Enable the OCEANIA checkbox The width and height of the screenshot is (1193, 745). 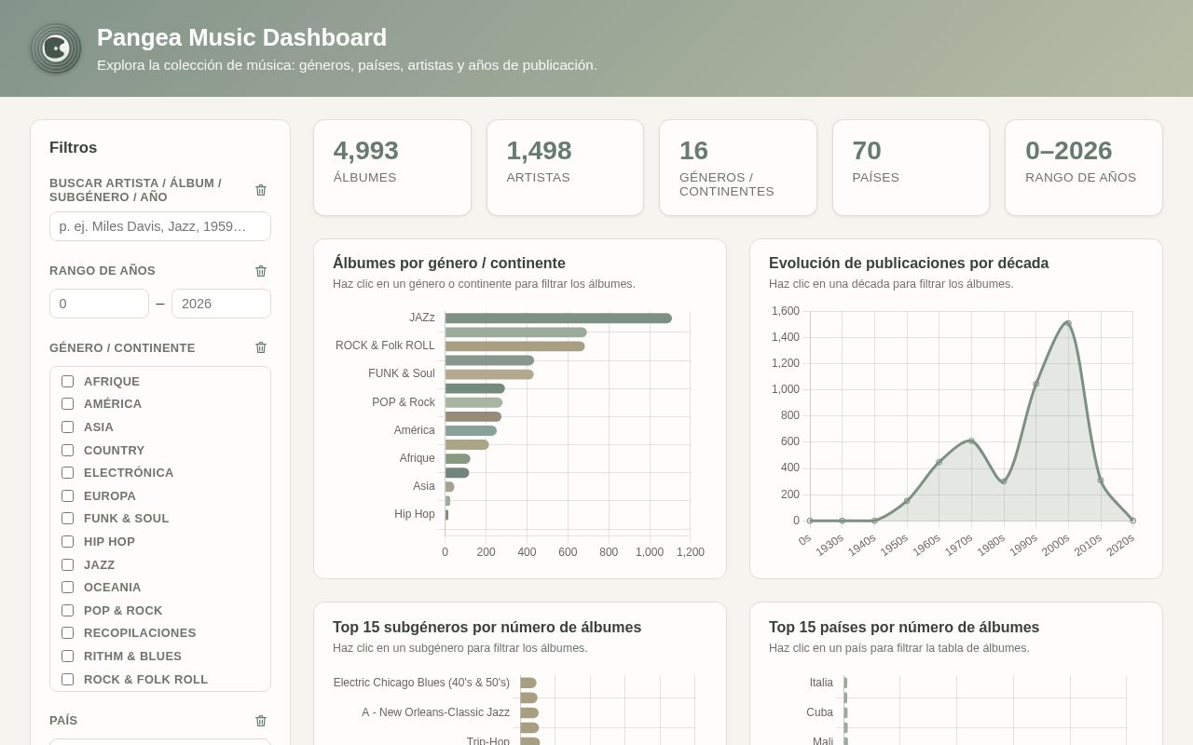(67, 587)
